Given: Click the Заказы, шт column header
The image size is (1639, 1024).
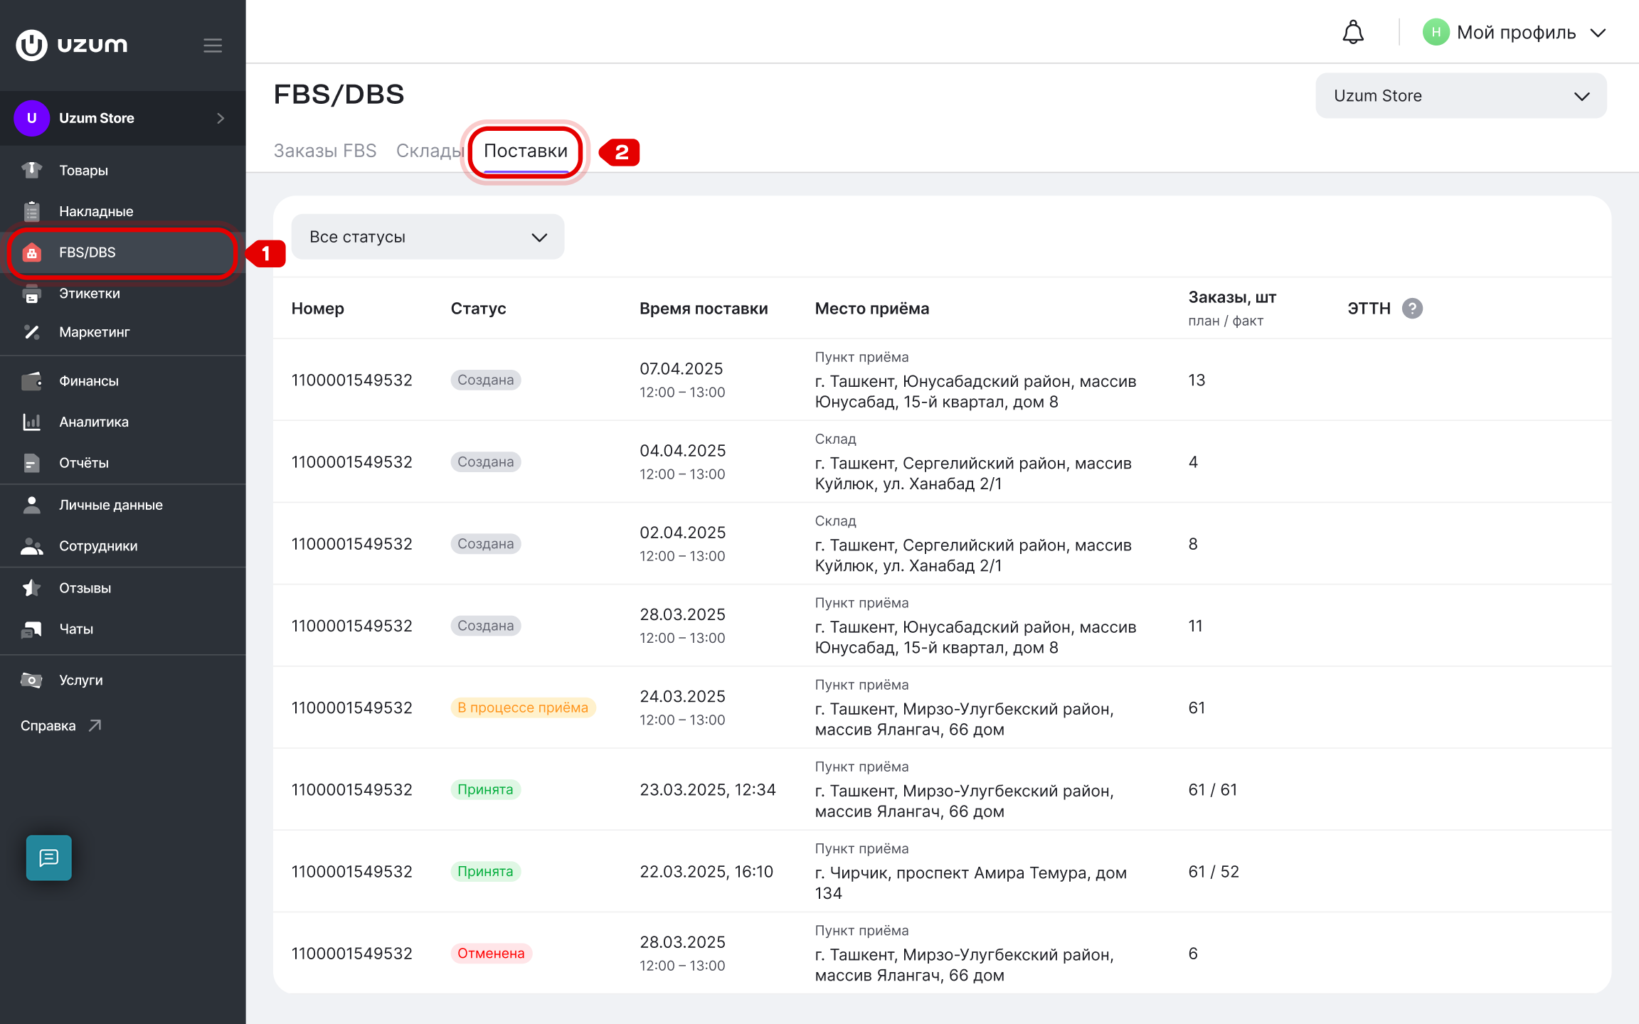Looking at the screenshot, I should (x=1232, y=297).
